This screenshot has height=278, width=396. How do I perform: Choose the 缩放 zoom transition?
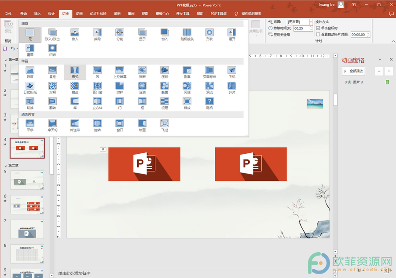click(187, 103)
